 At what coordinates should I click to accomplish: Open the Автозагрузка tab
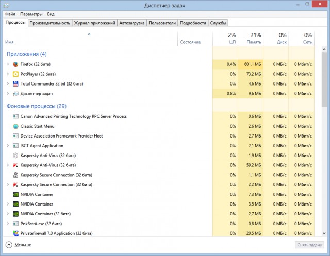tap(132, 23)
